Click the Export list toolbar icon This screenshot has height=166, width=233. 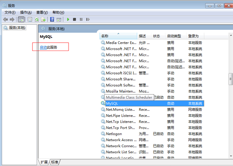43,19
